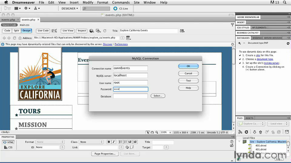Click the plus button in Databases panel
This screenshot has width=291, height=163.
click(239, 43)
